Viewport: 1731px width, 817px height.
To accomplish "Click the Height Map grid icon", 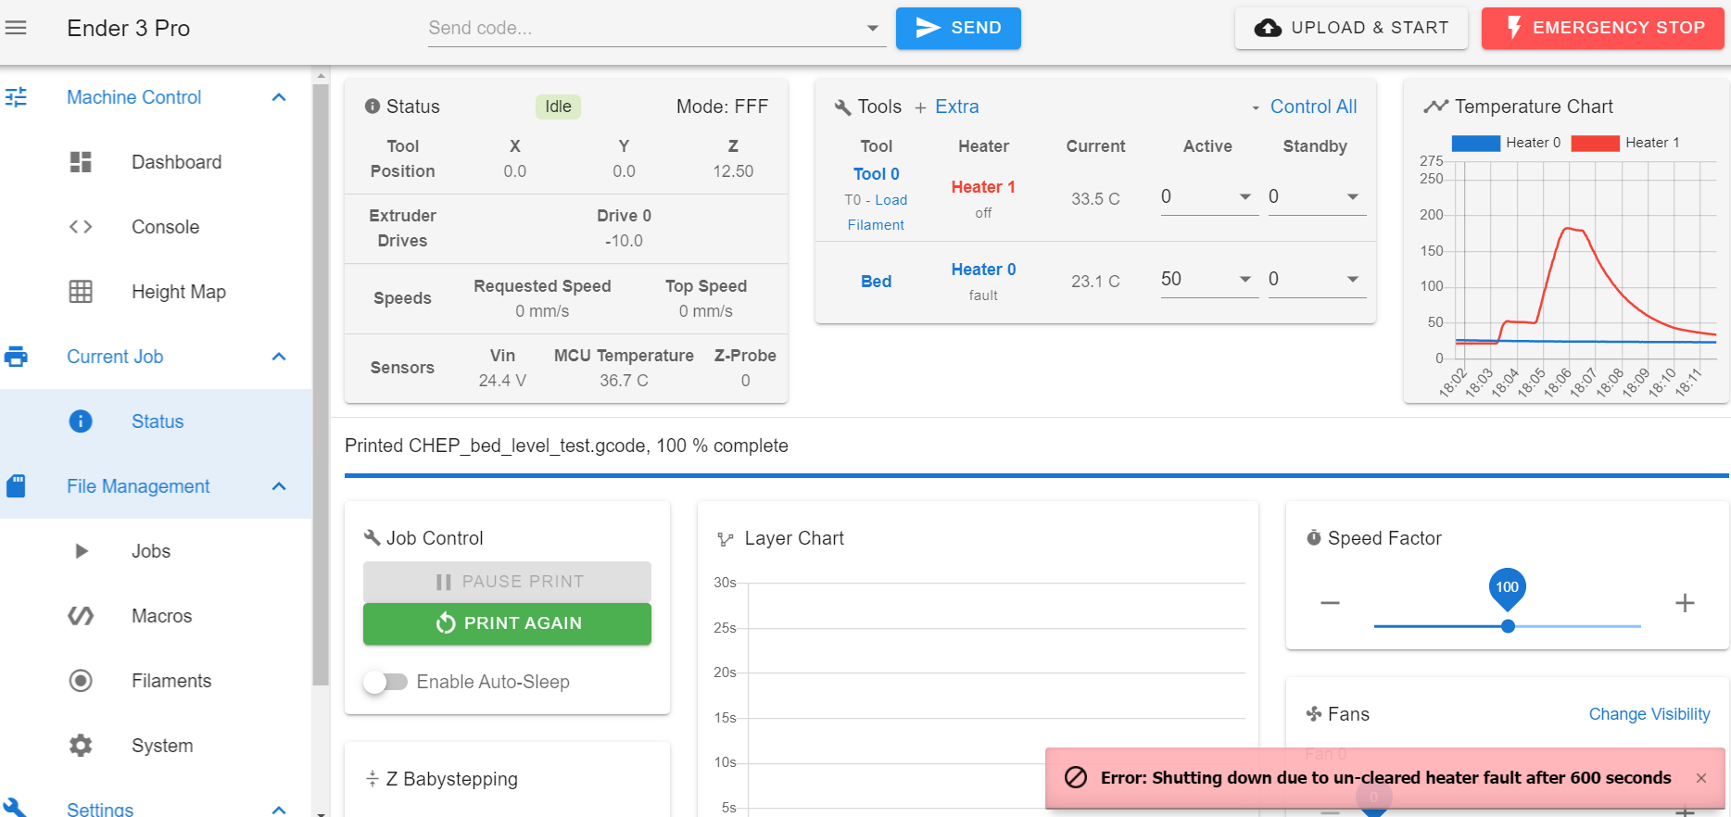I will 81,292.
